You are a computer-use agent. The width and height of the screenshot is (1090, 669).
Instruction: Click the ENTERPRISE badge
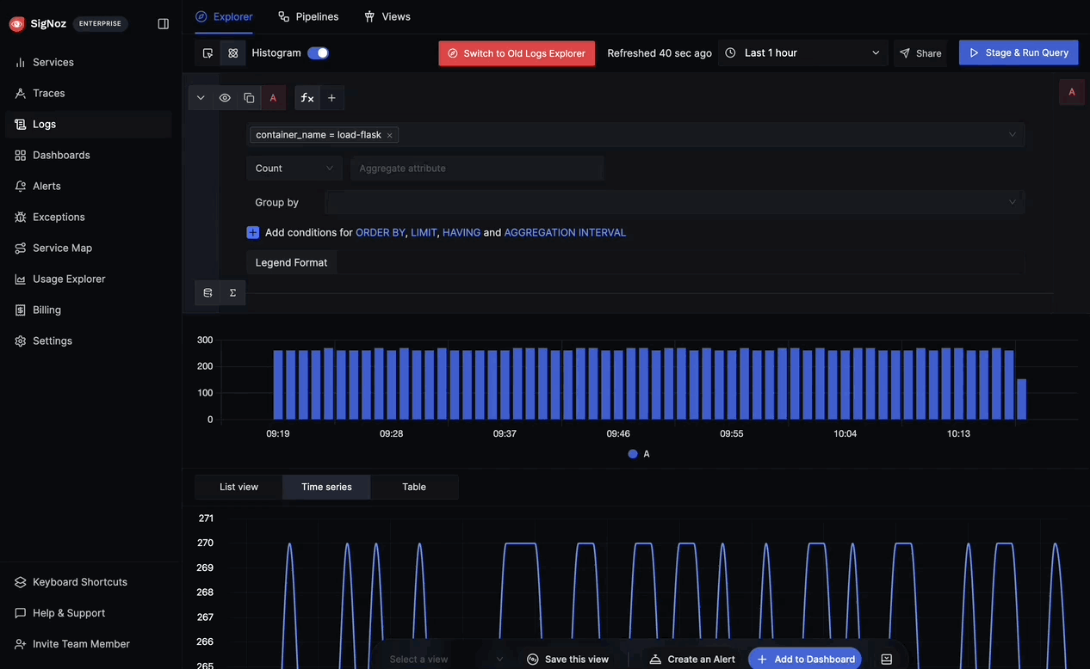click(100, 24)
